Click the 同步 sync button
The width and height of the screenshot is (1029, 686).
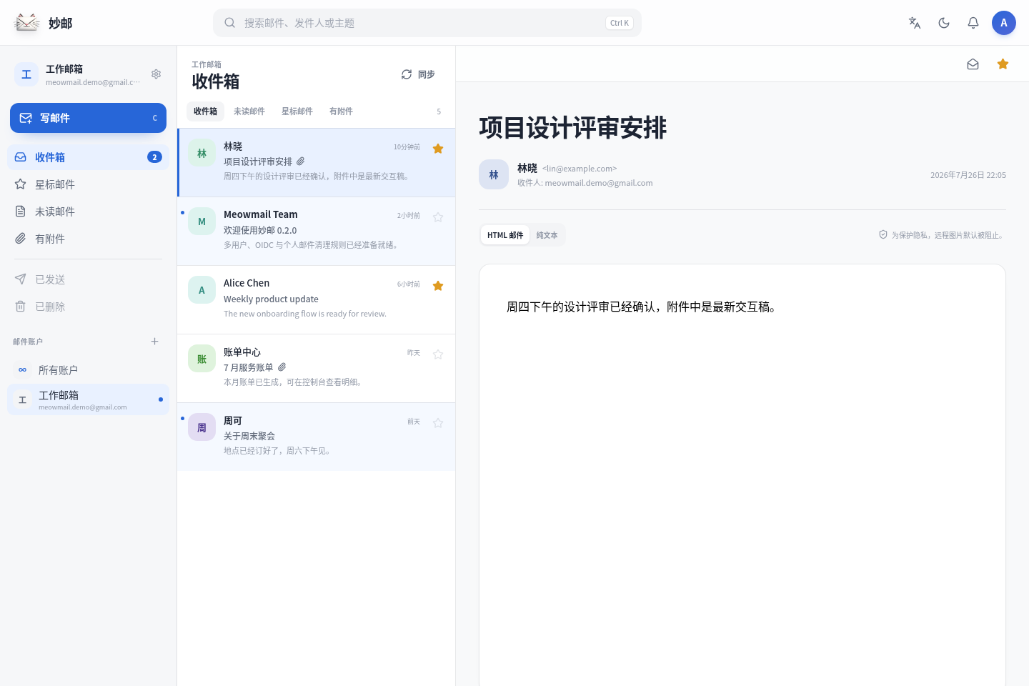(x=418, y=74)
